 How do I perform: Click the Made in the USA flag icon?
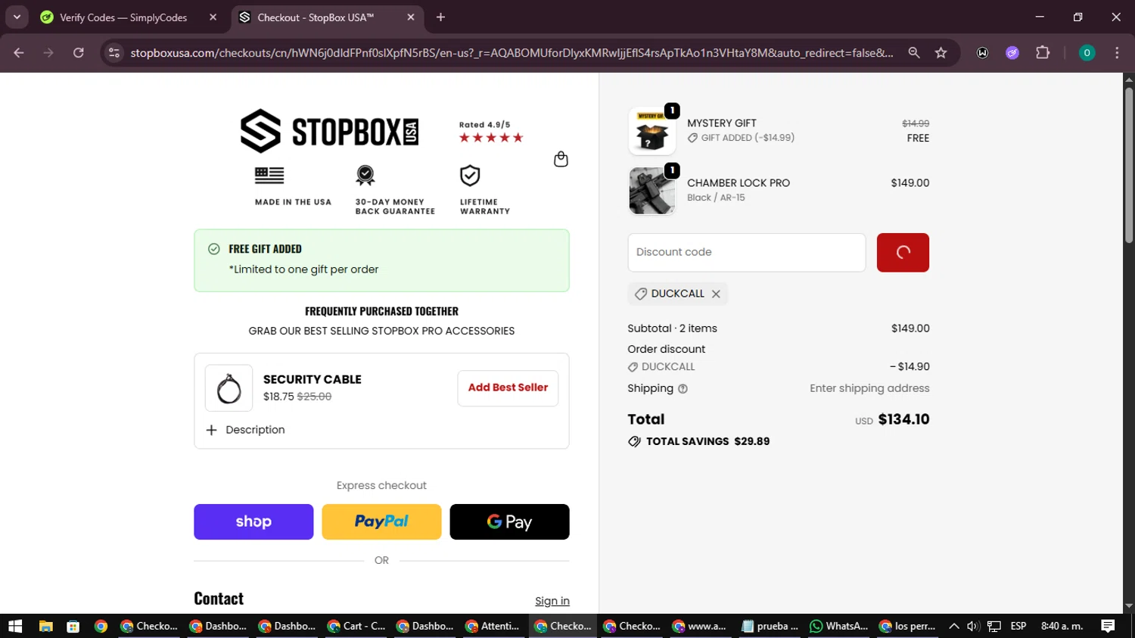[269, 176]
